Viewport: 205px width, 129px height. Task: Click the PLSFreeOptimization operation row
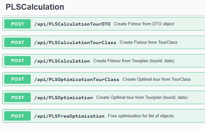coord(104,116)
